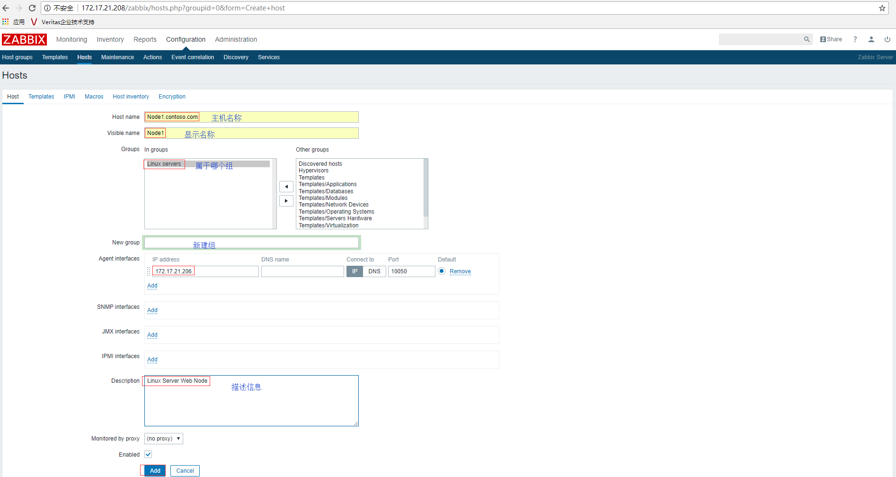Add an SNMP interface
Viewport: 896px width, 477px height.
pyautogui.click(x=152, y=310)
